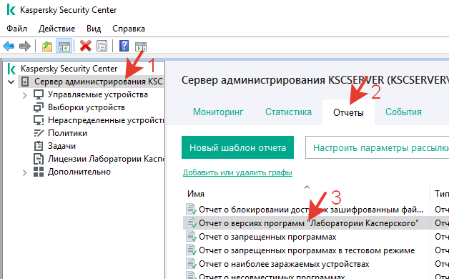The image size is (449, 279).
Task: Click the tree root Kaspersky logo icon
Action: pyautogui.click(x=11, y=69)
